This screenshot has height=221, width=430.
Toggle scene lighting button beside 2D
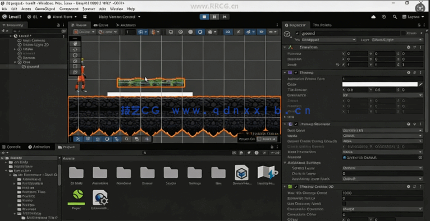pos(239,32)
